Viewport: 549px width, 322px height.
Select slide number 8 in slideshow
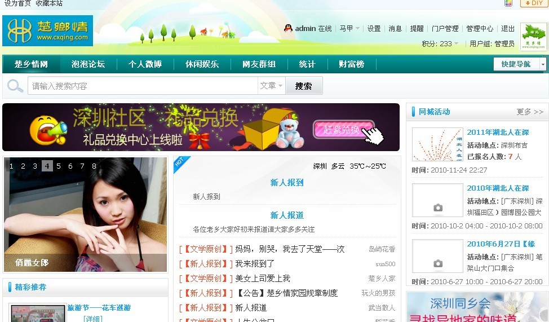[x=94, y=166]
